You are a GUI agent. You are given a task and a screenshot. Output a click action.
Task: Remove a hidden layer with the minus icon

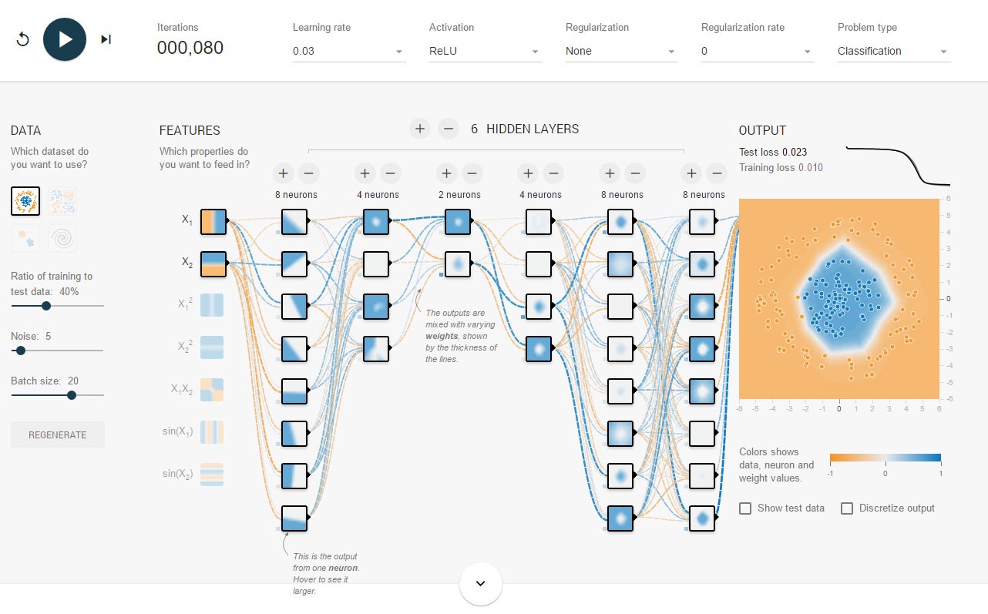coord(449,129)
